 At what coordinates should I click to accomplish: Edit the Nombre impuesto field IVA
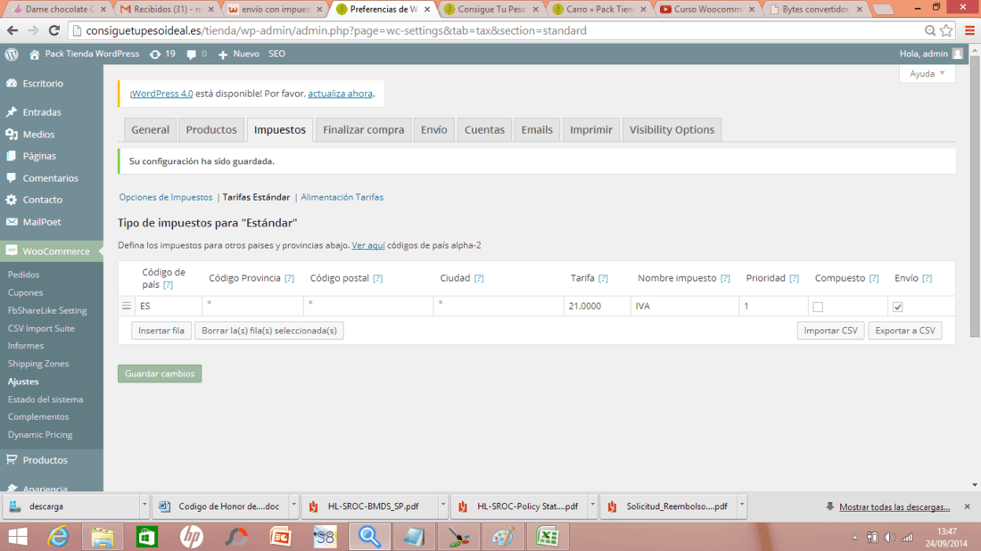(684, 306)
